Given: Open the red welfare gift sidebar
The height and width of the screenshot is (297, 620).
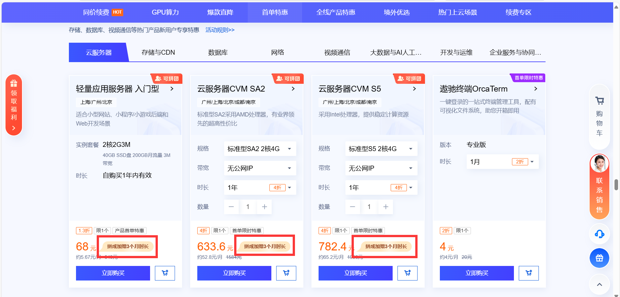Looking at the screenshot, I should (14, 105).
